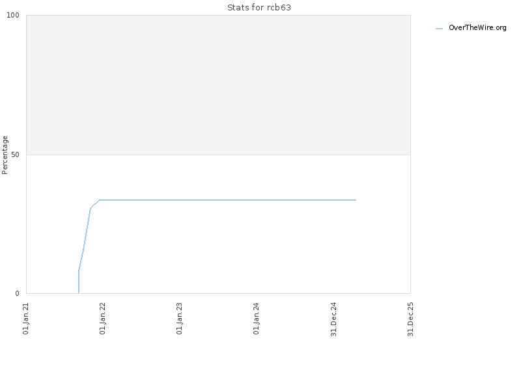
Task: Click the 50 y-axis tick label
Action: [15, 154]
